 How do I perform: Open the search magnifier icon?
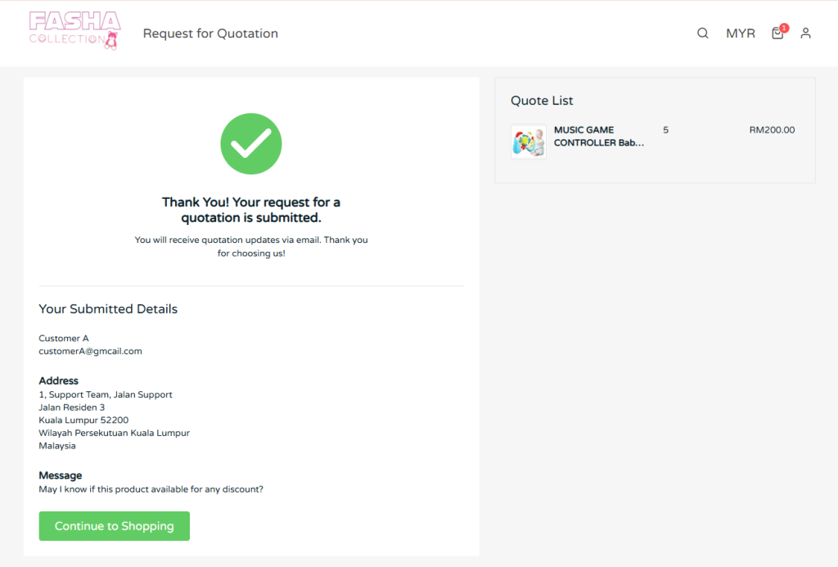coord(703,33)
